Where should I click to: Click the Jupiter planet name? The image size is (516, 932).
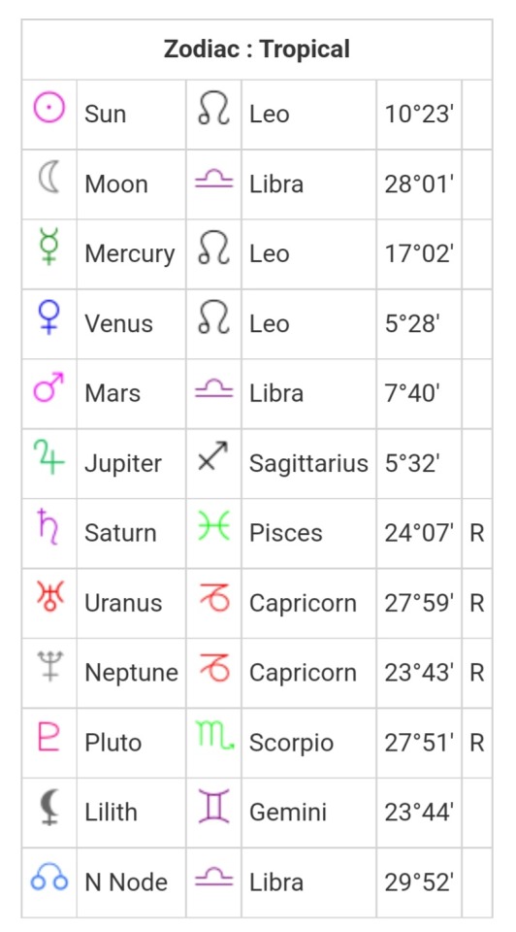pos(123,464)
